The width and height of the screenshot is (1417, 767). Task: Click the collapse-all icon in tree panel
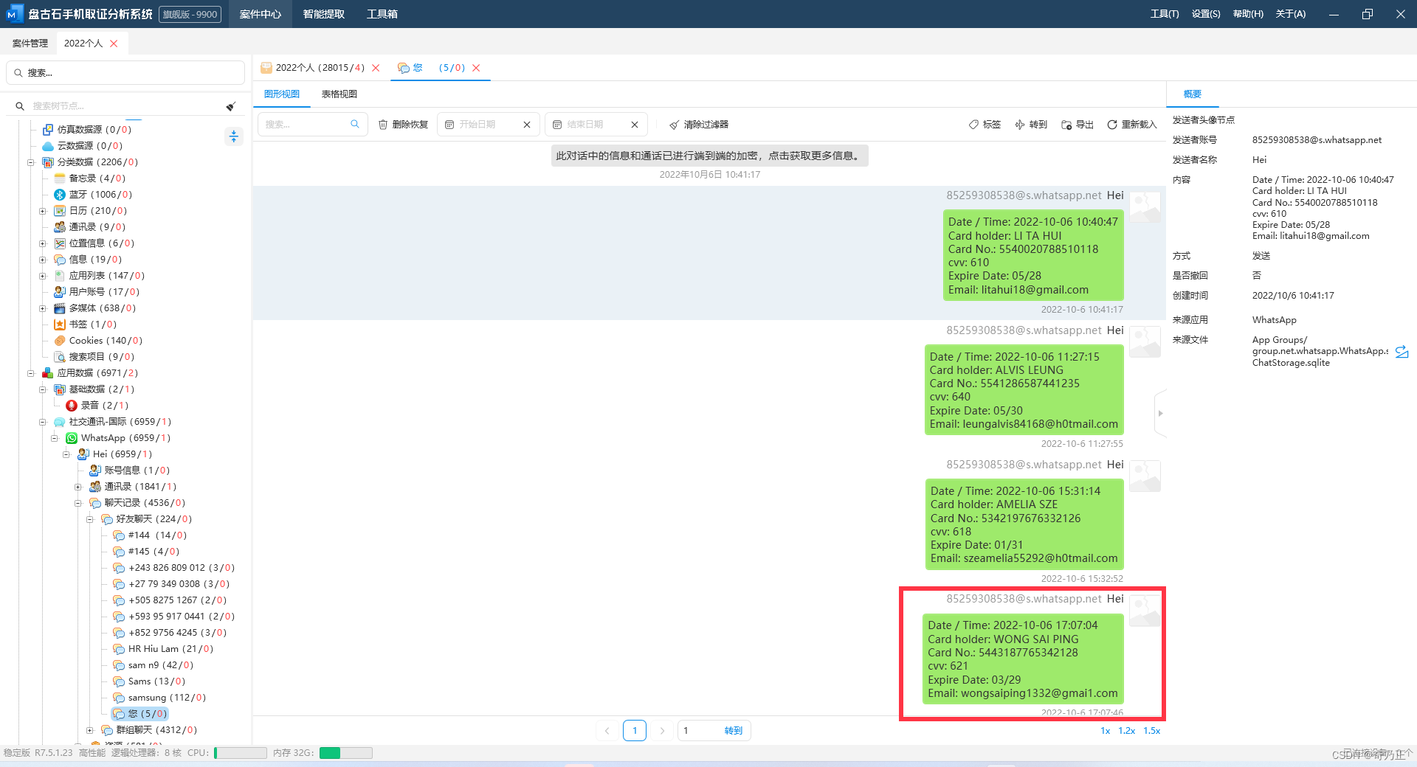234,136
